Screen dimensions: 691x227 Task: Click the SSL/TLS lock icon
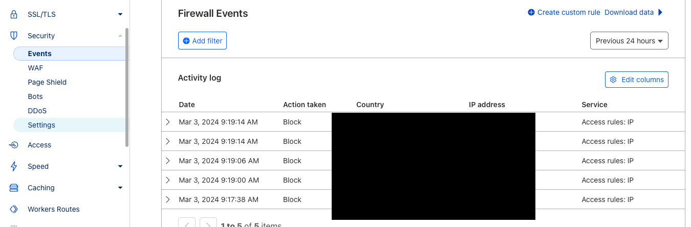point(14,14)
